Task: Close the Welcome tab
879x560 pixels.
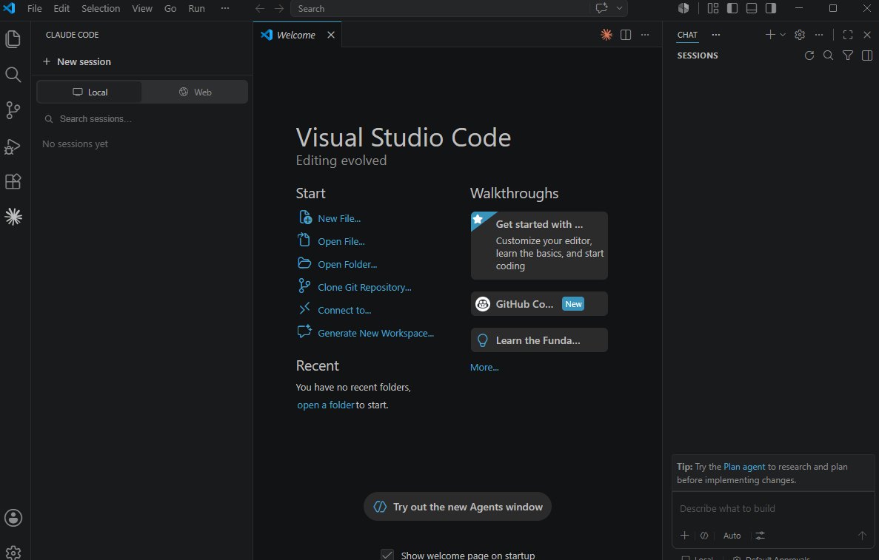Action: (x=331, y=35)
